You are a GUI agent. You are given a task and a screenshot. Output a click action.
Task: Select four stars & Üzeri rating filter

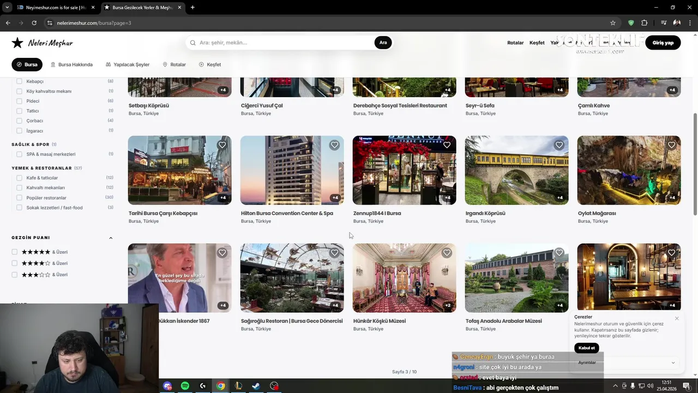click(x=15, y=263)
